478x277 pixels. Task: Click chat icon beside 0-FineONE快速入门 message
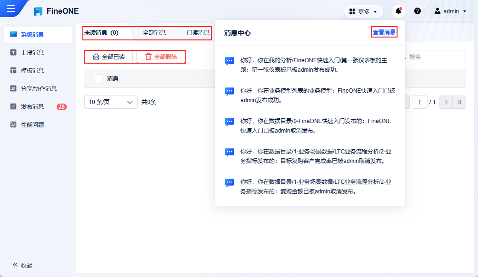pyautogui.click(x=229, y=122)
